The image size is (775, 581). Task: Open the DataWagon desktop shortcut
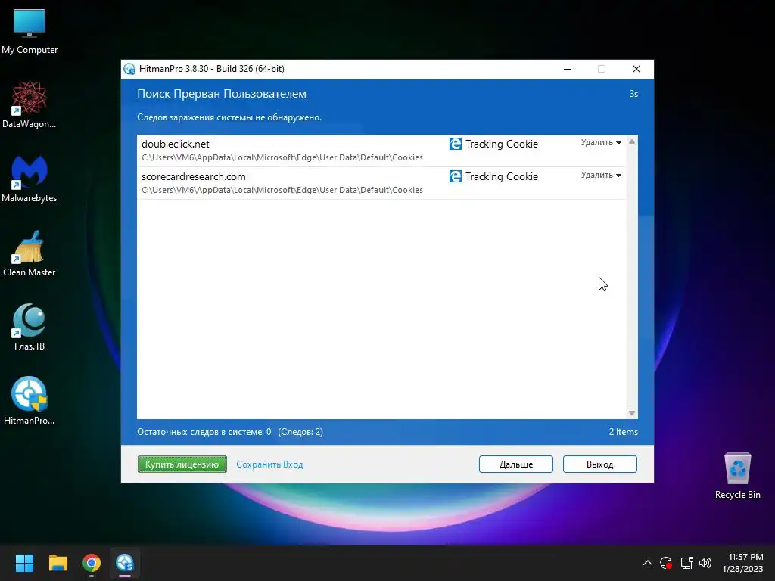click(30, 104)
